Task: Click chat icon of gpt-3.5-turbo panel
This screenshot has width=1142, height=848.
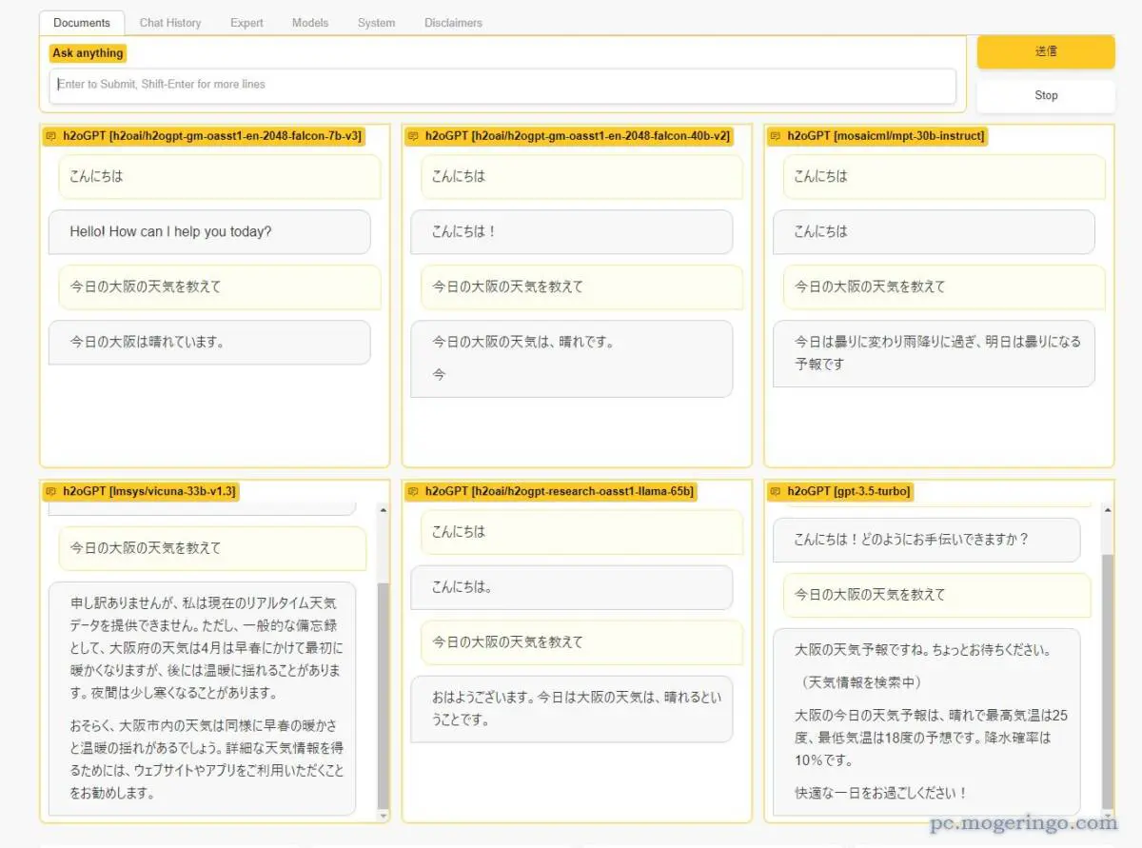Action: point(776,492)
